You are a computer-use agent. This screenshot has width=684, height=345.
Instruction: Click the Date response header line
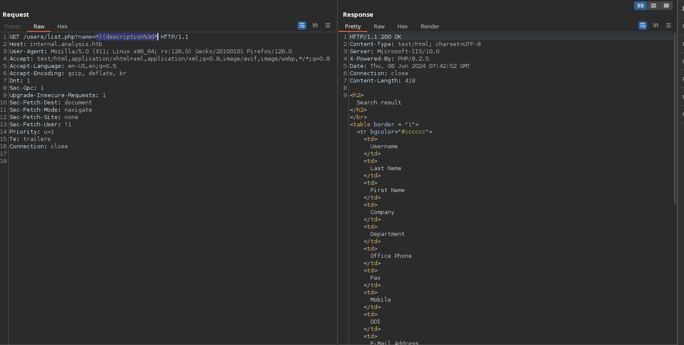[x=410, y=66]
